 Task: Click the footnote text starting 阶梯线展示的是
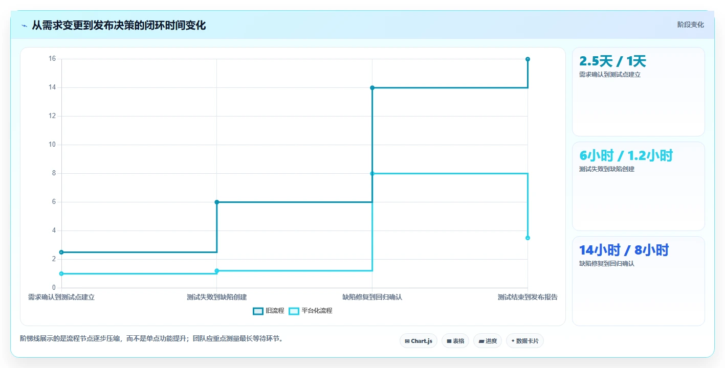coord(151,338)
